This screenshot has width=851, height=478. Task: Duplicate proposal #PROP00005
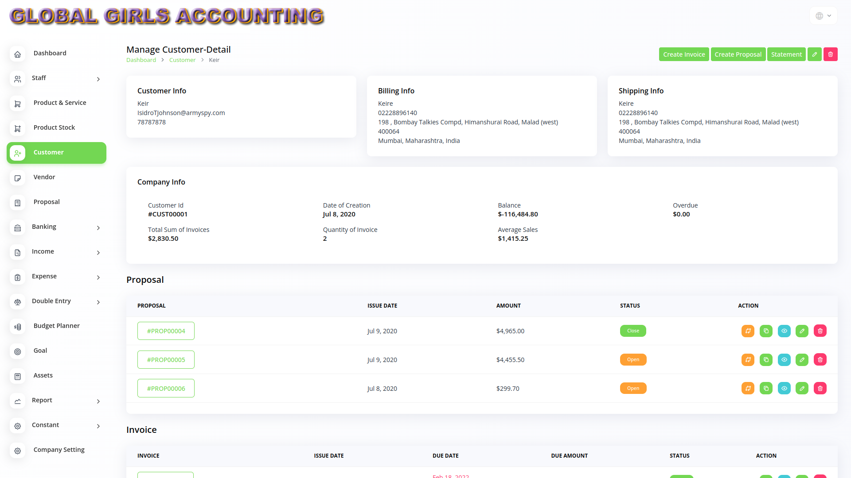[766, 360]
